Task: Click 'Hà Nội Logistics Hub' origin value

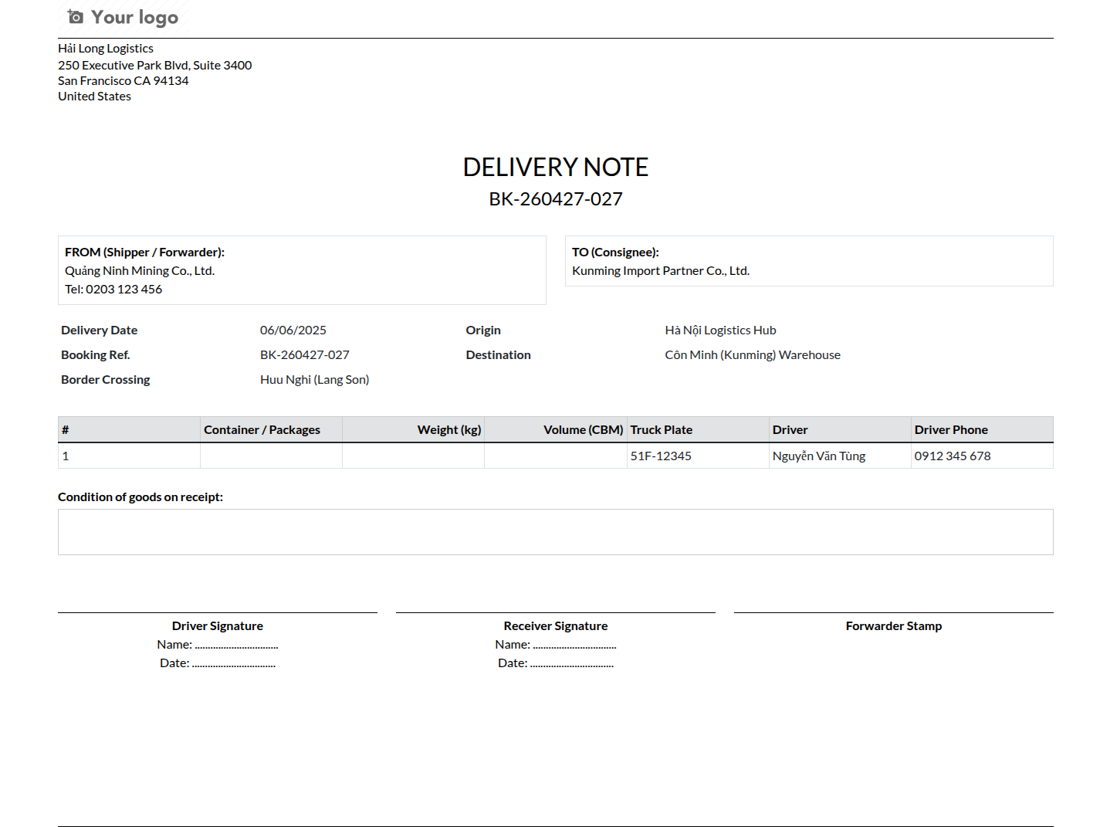Action: 721,330
